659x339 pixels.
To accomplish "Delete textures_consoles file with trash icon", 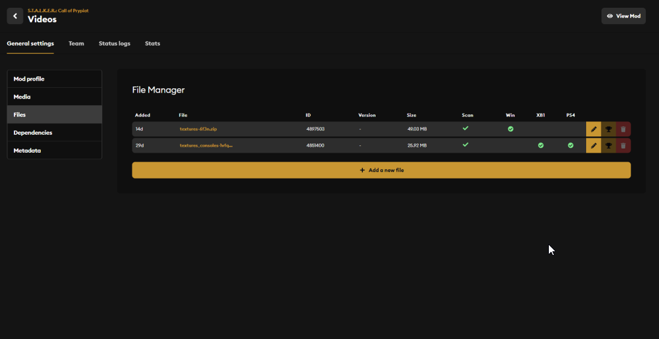I will 623,145.
